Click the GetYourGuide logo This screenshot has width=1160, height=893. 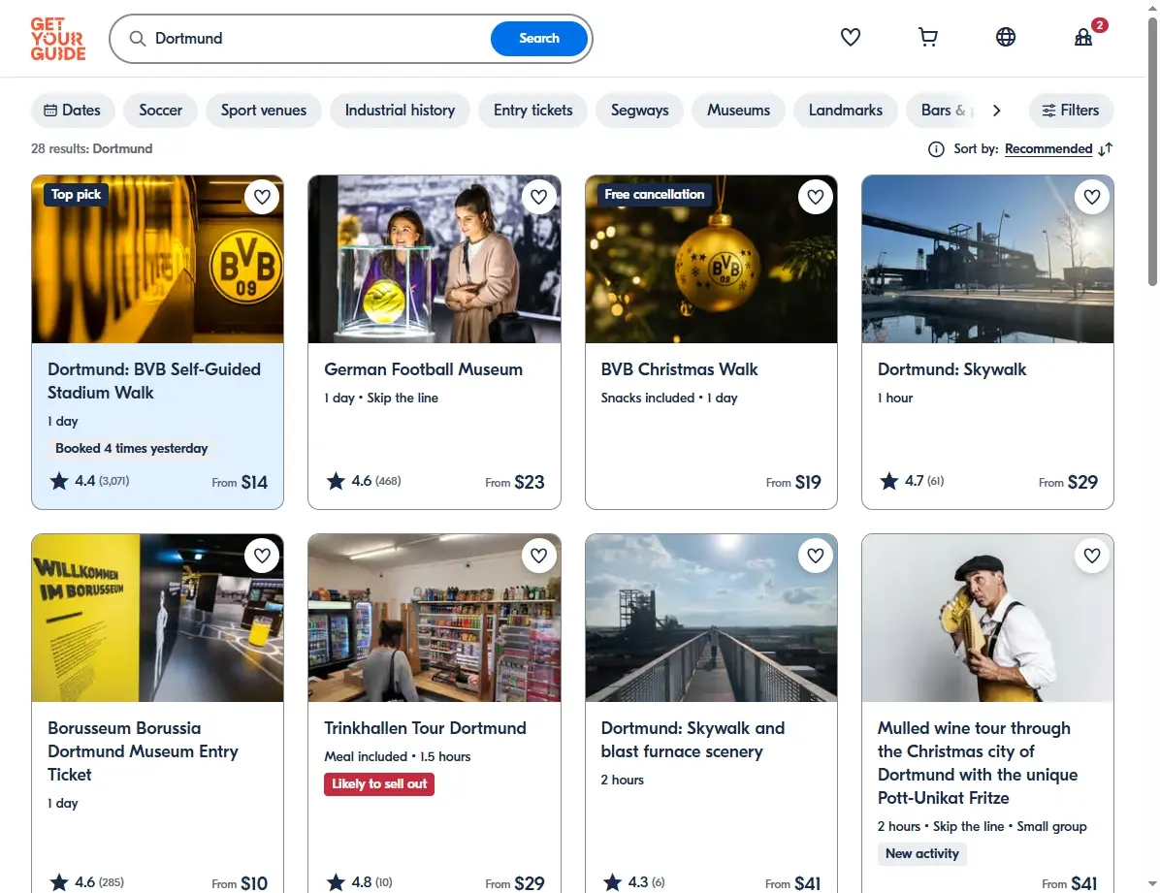click(57, 39)
